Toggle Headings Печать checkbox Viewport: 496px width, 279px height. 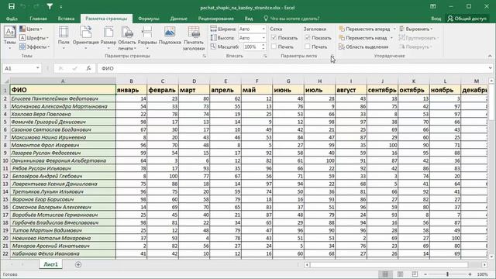(307, 46)
